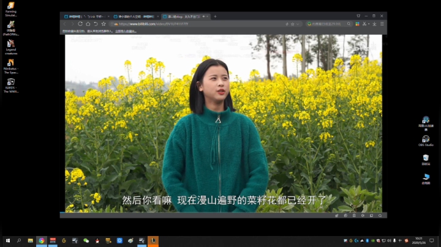This screenshot has width=441, height=247.
Task: Open the Recycle Bin desktop icon
Action: click(x=426, y=160)
